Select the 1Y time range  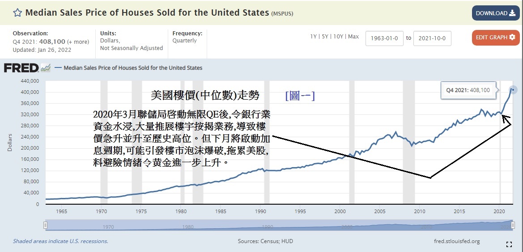[314, 37]
